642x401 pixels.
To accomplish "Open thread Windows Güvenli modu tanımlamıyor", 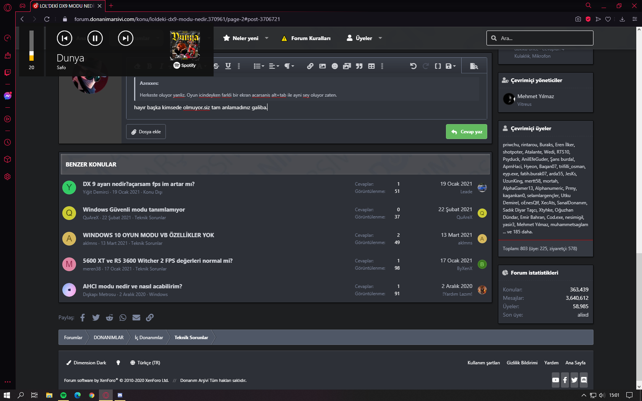I will [134, 210].
